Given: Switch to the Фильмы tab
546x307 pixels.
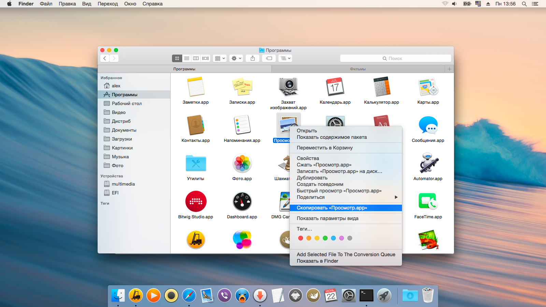Looking at the screenshot, I should [x=358, y=69].
